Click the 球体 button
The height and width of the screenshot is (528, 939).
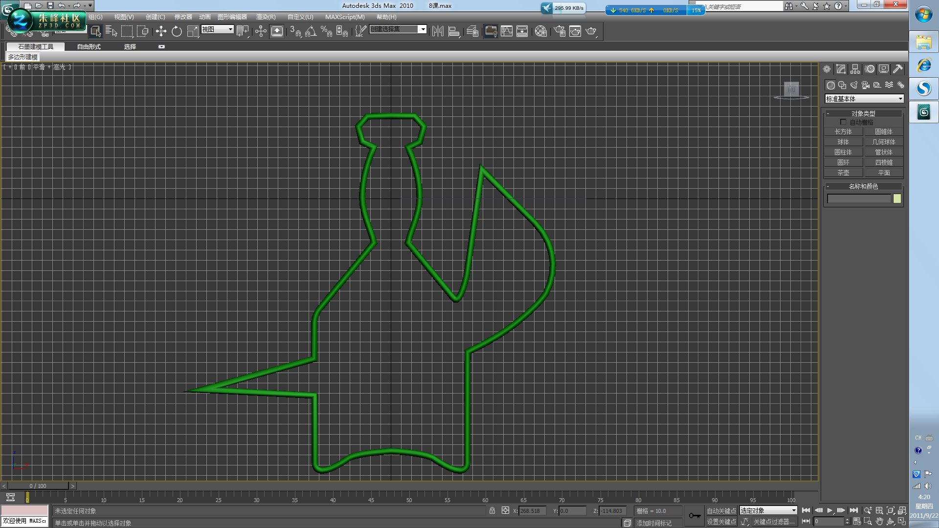843,142
